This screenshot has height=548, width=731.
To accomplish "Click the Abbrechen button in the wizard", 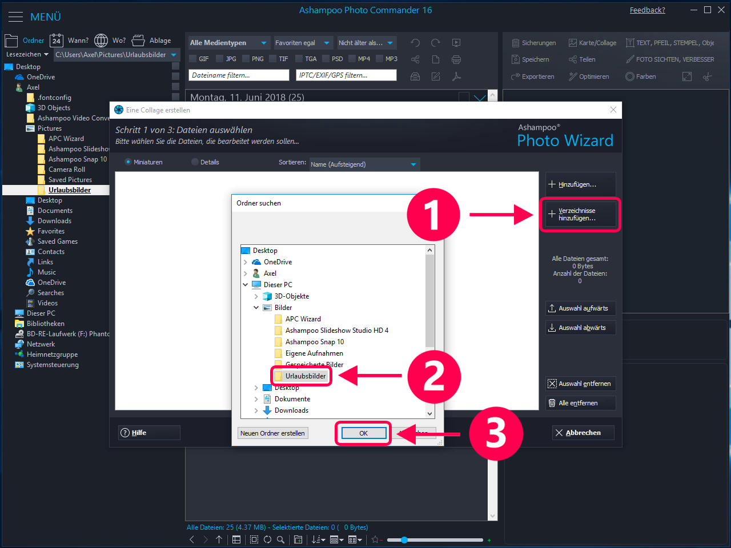I will point(584,433).
